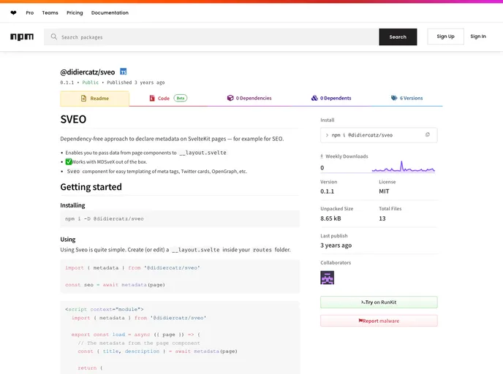Click the install command box 'npm i @didiercatz/sveo'
The image size is (503, 374).
(379, 135)
